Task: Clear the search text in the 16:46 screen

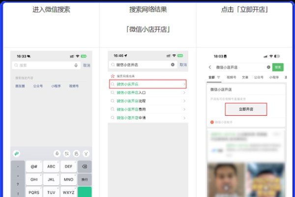Action: (x=173, y=65)
